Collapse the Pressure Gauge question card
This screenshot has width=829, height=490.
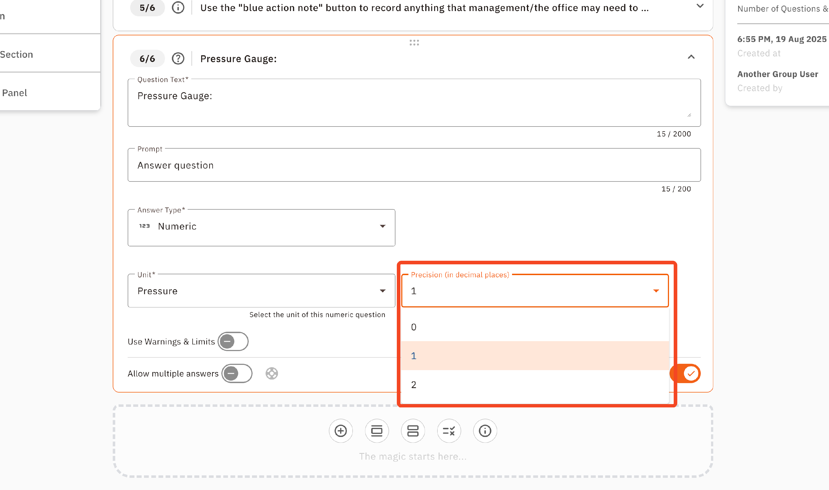pyautogui.click(x=691, y=57)
